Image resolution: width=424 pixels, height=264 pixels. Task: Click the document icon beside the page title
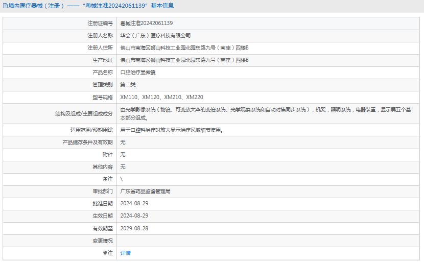[x=5, y=6]
